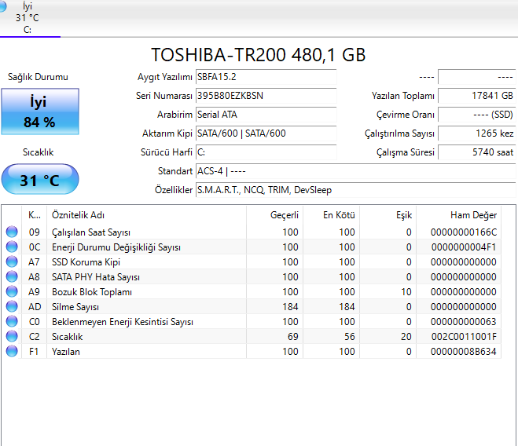Click the empty top-right ---- field
Screen dimensions: 518x446
point(476,77)
